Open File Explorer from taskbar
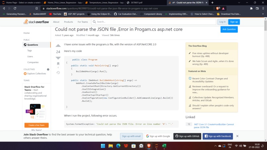The height and width of the screenshot is (150, 267). pyautogui.click(x=111, y=146)
